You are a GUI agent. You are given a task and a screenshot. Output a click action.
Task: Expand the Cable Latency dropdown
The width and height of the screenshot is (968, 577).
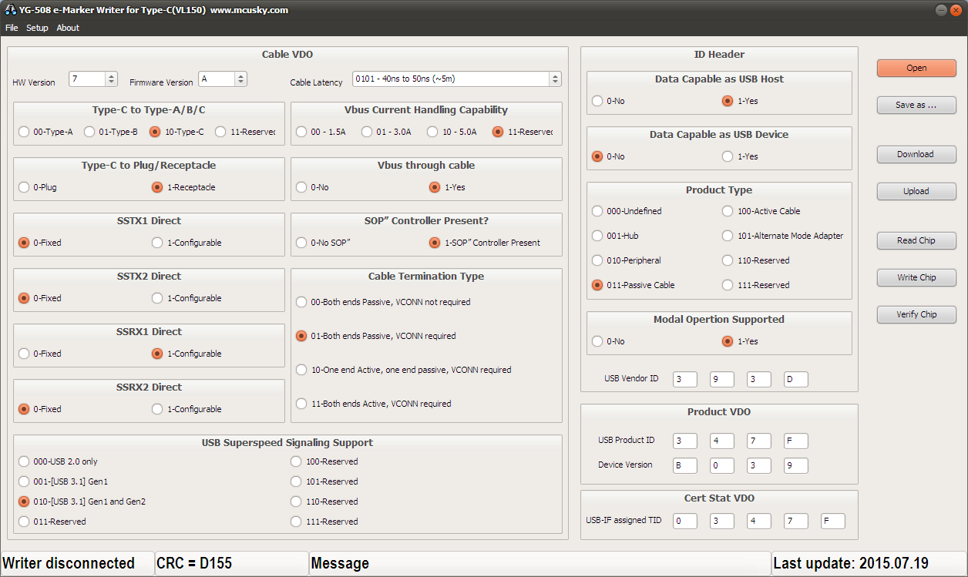point(555,79)
